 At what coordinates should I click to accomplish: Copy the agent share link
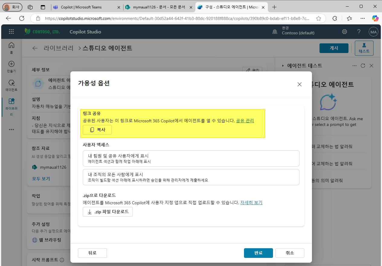(97, 130)
